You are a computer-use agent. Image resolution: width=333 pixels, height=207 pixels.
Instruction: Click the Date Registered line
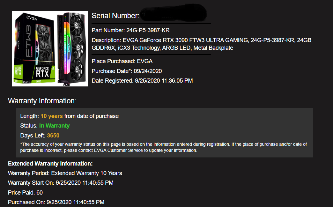142,81
